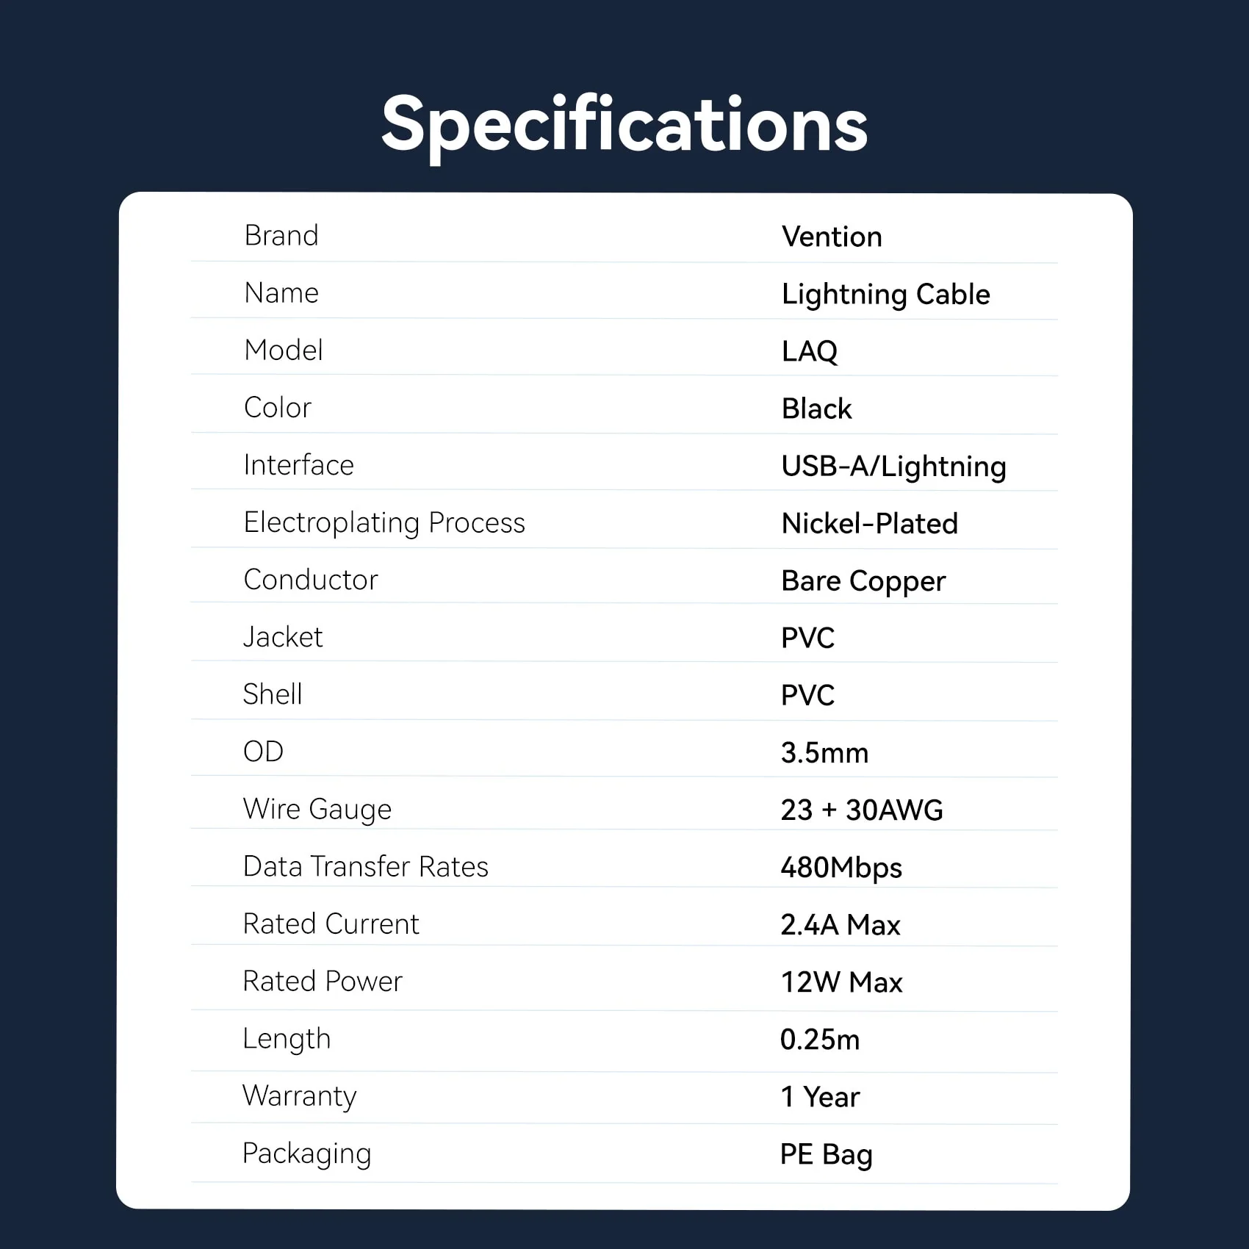Viewport: 1249px width, 1249px height.
Task: Click the 3.5mm OD value
Action: point(824,753)
